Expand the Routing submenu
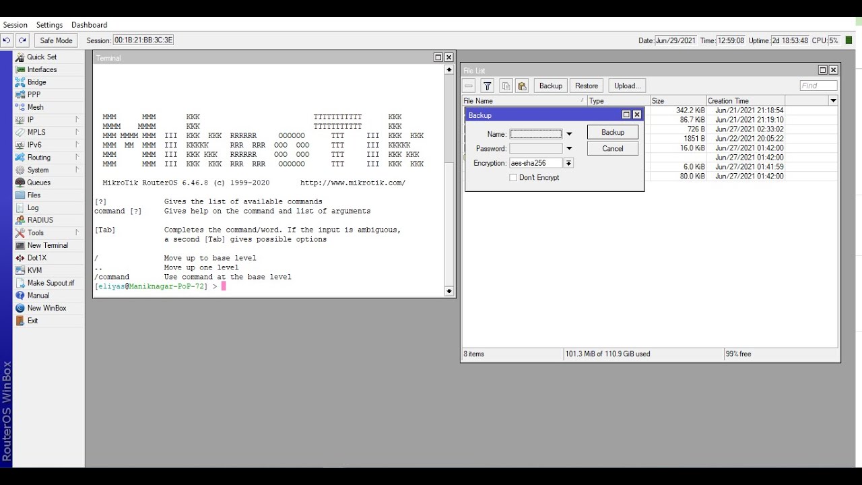This screenshot has height=485, width=862. [x=47, y=158]
